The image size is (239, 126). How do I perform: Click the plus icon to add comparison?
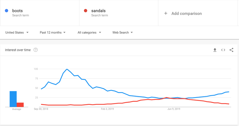(166, 13)
